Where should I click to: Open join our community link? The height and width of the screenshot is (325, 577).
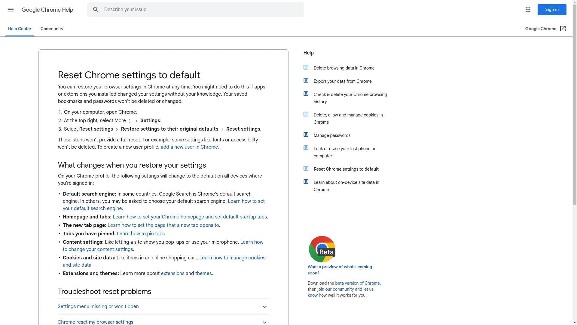point(336,289)
